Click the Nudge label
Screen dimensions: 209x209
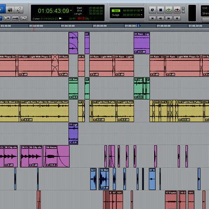tap(115, 15)
